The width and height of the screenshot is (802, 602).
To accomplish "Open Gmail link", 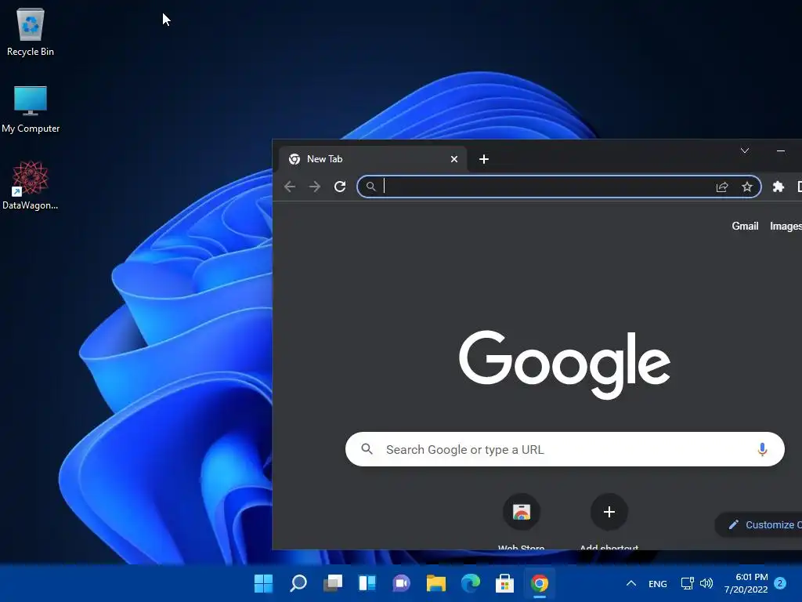I will 745,226.
